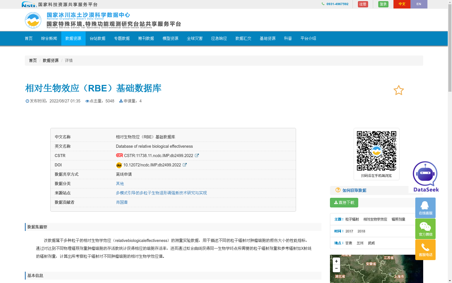Click the data center circular logo
Viewport: 452px width, 283px height.
[33, 20]
